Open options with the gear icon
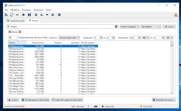The height and width of the screenshot is (111, 181). (59, 15)
